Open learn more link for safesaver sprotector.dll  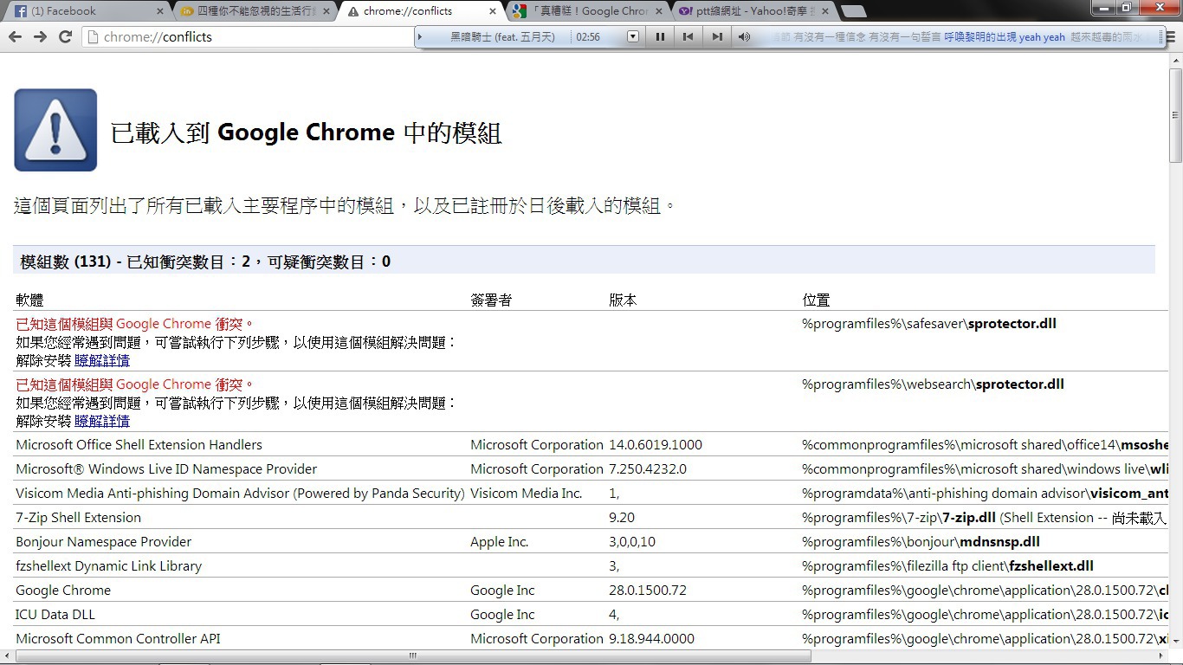click(102, 361)
